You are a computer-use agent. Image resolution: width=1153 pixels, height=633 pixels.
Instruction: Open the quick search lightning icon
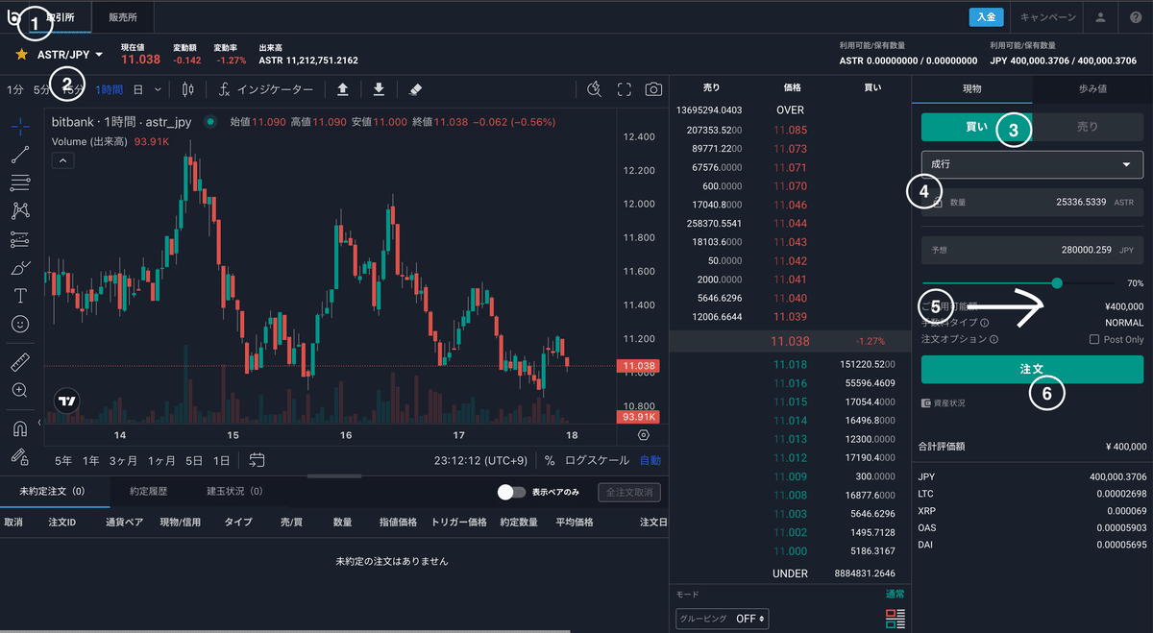594,89
